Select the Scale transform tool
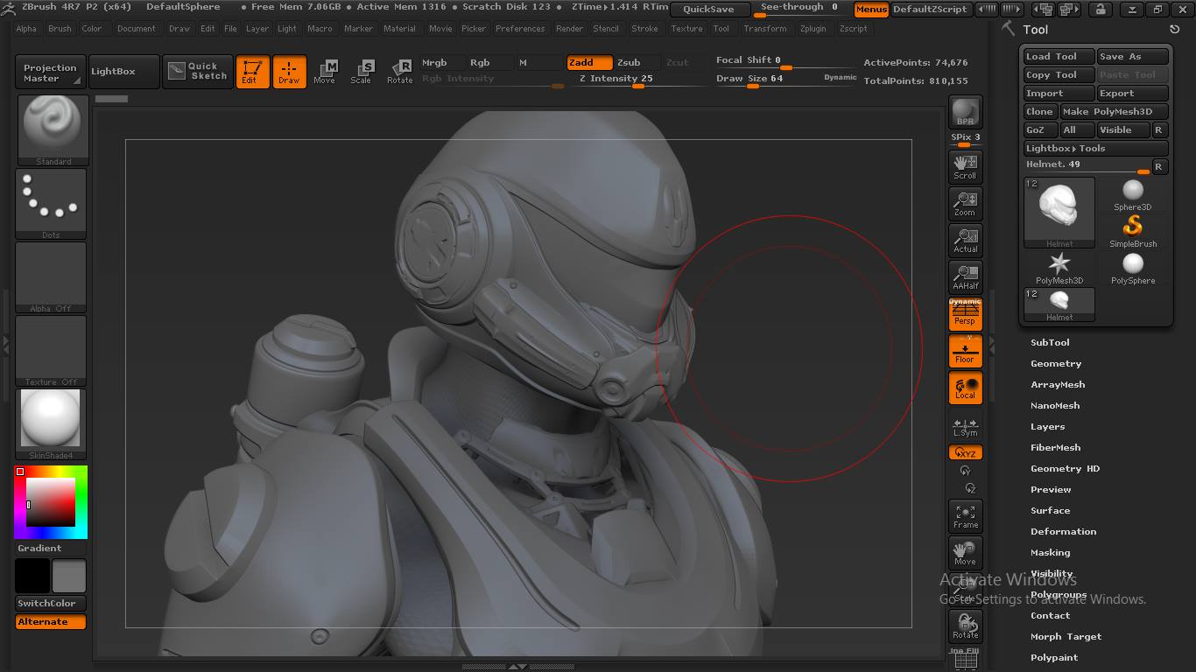This screenshot has height=672, width=1196. click(361, 72)
